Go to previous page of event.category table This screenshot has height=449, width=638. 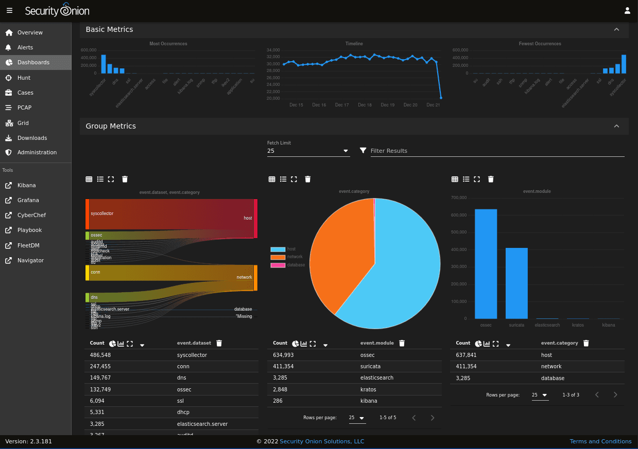pos(597,395)
